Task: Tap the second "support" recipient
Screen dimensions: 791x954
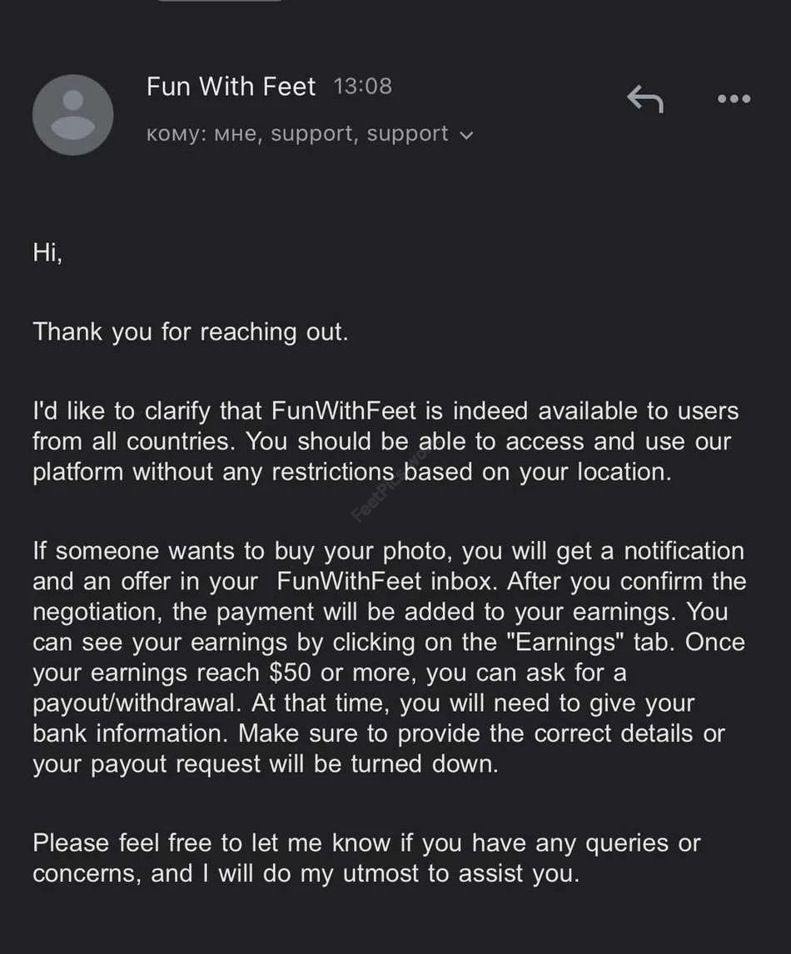Action: 407,134
